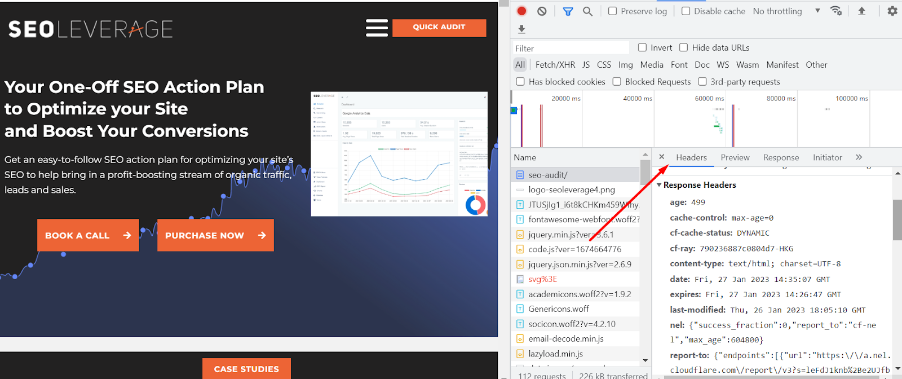Stop recording network log
This screenshot has width=902, height=379.
[522, 11]
